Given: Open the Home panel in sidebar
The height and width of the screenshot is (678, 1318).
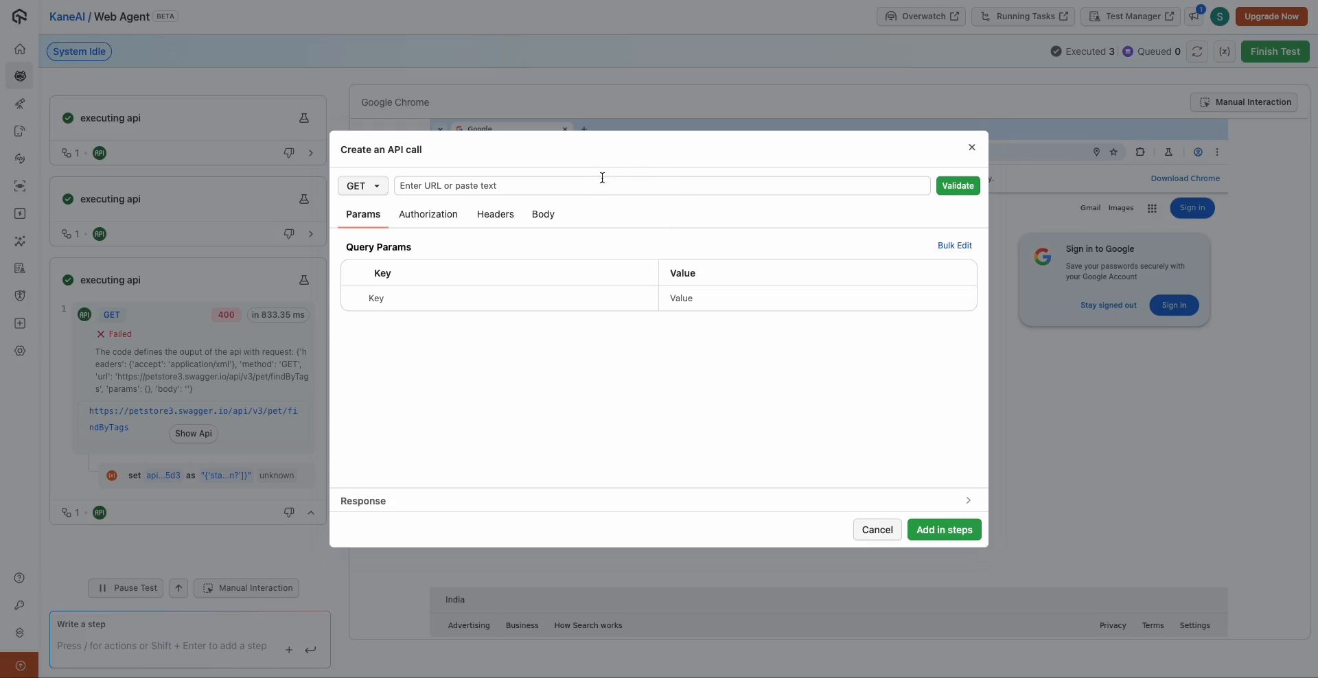Looking at the screenshot, I should 20,49.
